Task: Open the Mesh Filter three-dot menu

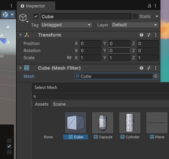Action: [x=156, y=68]
